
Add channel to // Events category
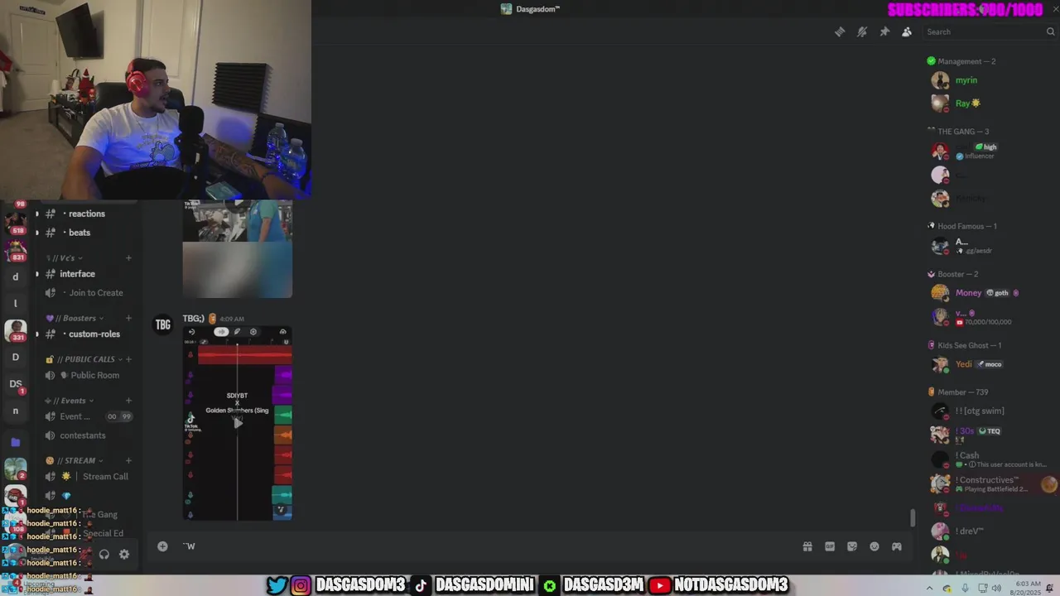click(128, 401)
